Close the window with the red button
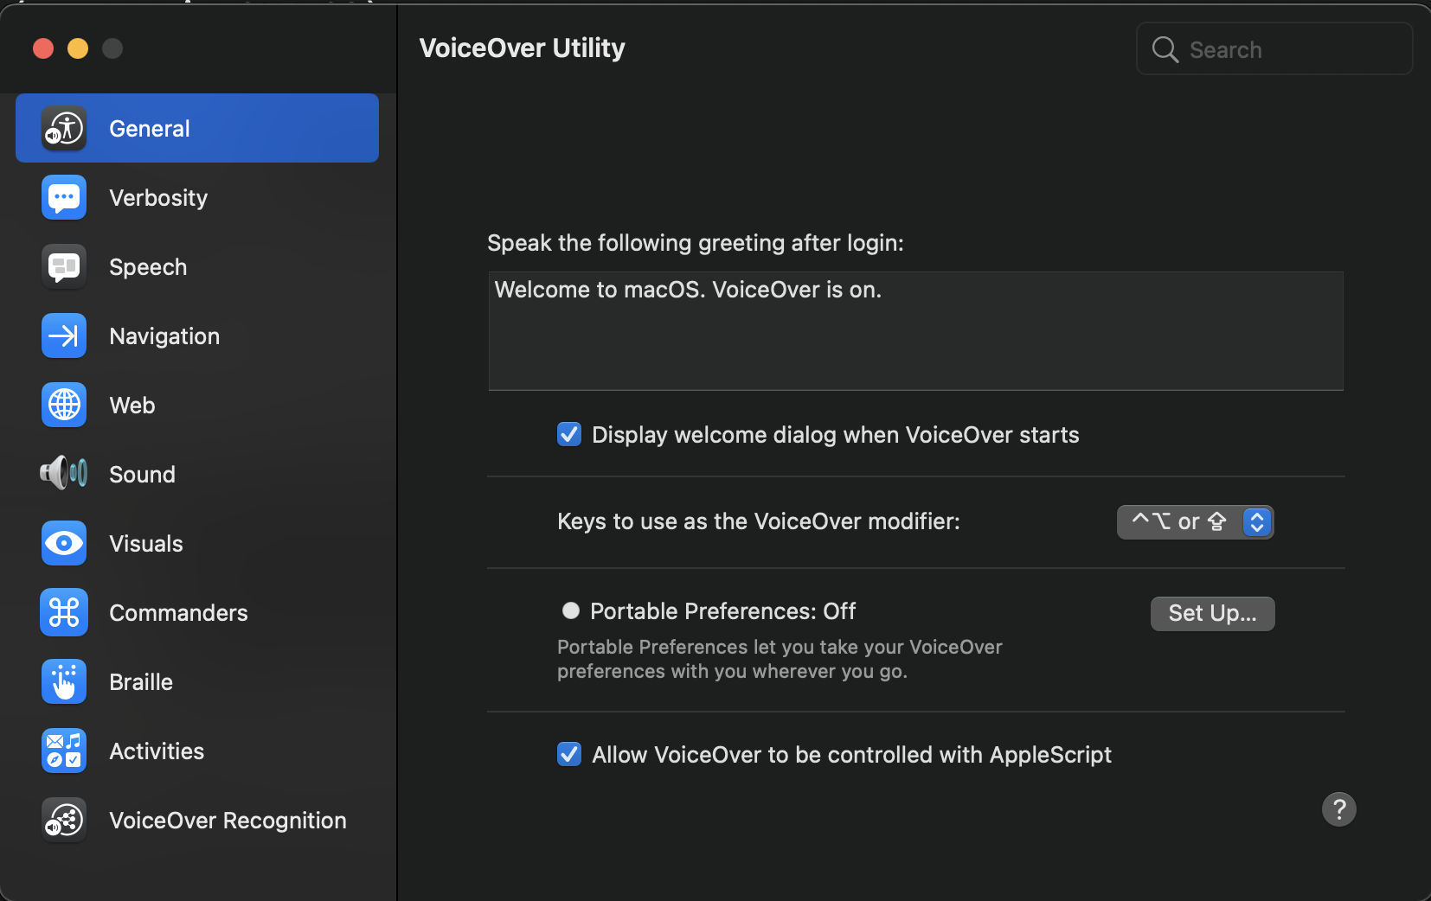 43,48
